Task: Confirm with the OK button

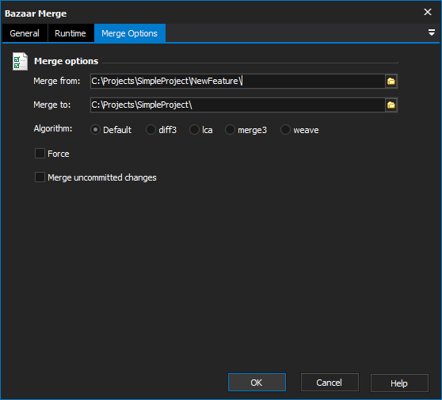Action: 257,383
